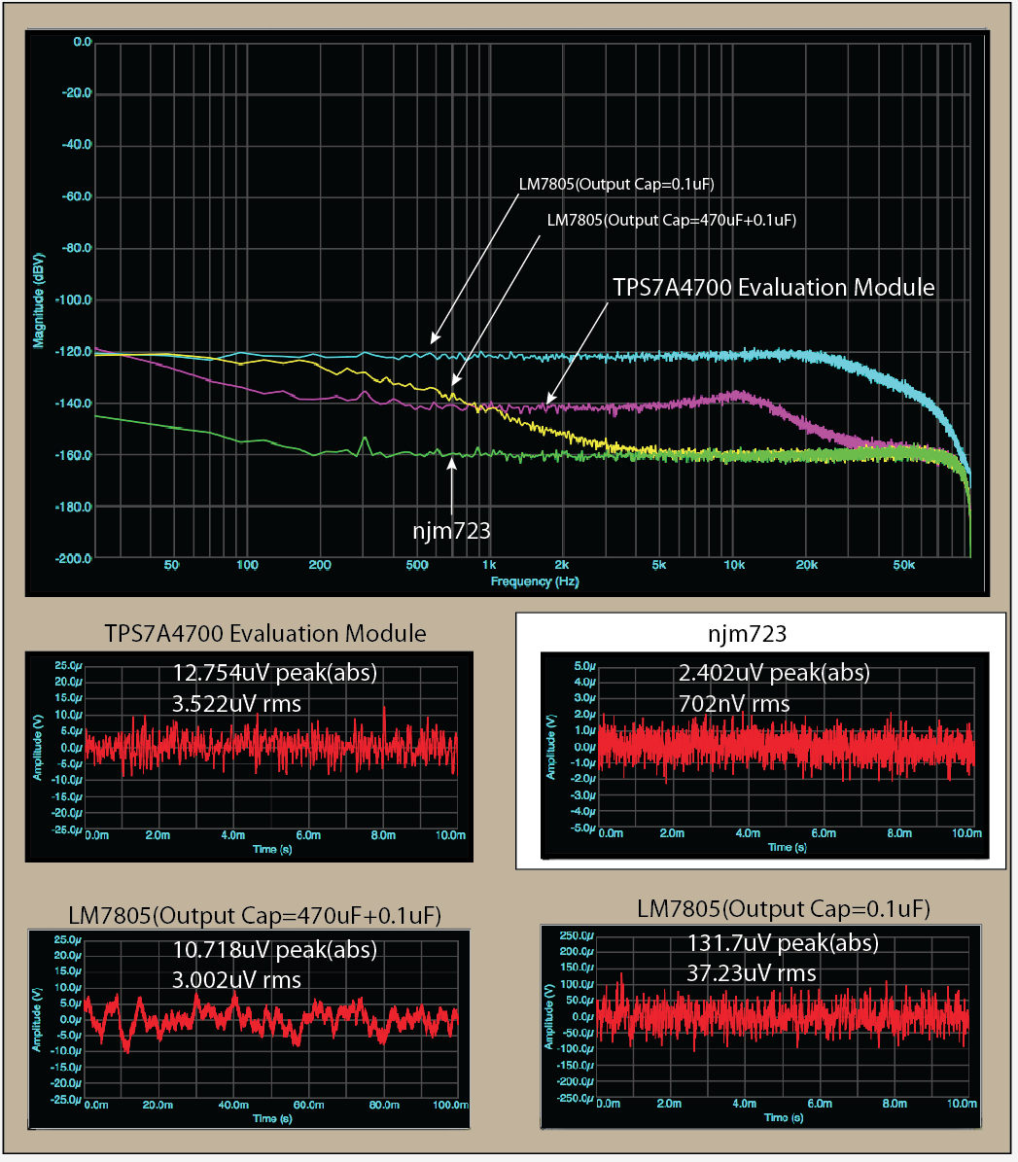Click the '0.0' tick at the top of the magnitude axis

click(83, 42)
